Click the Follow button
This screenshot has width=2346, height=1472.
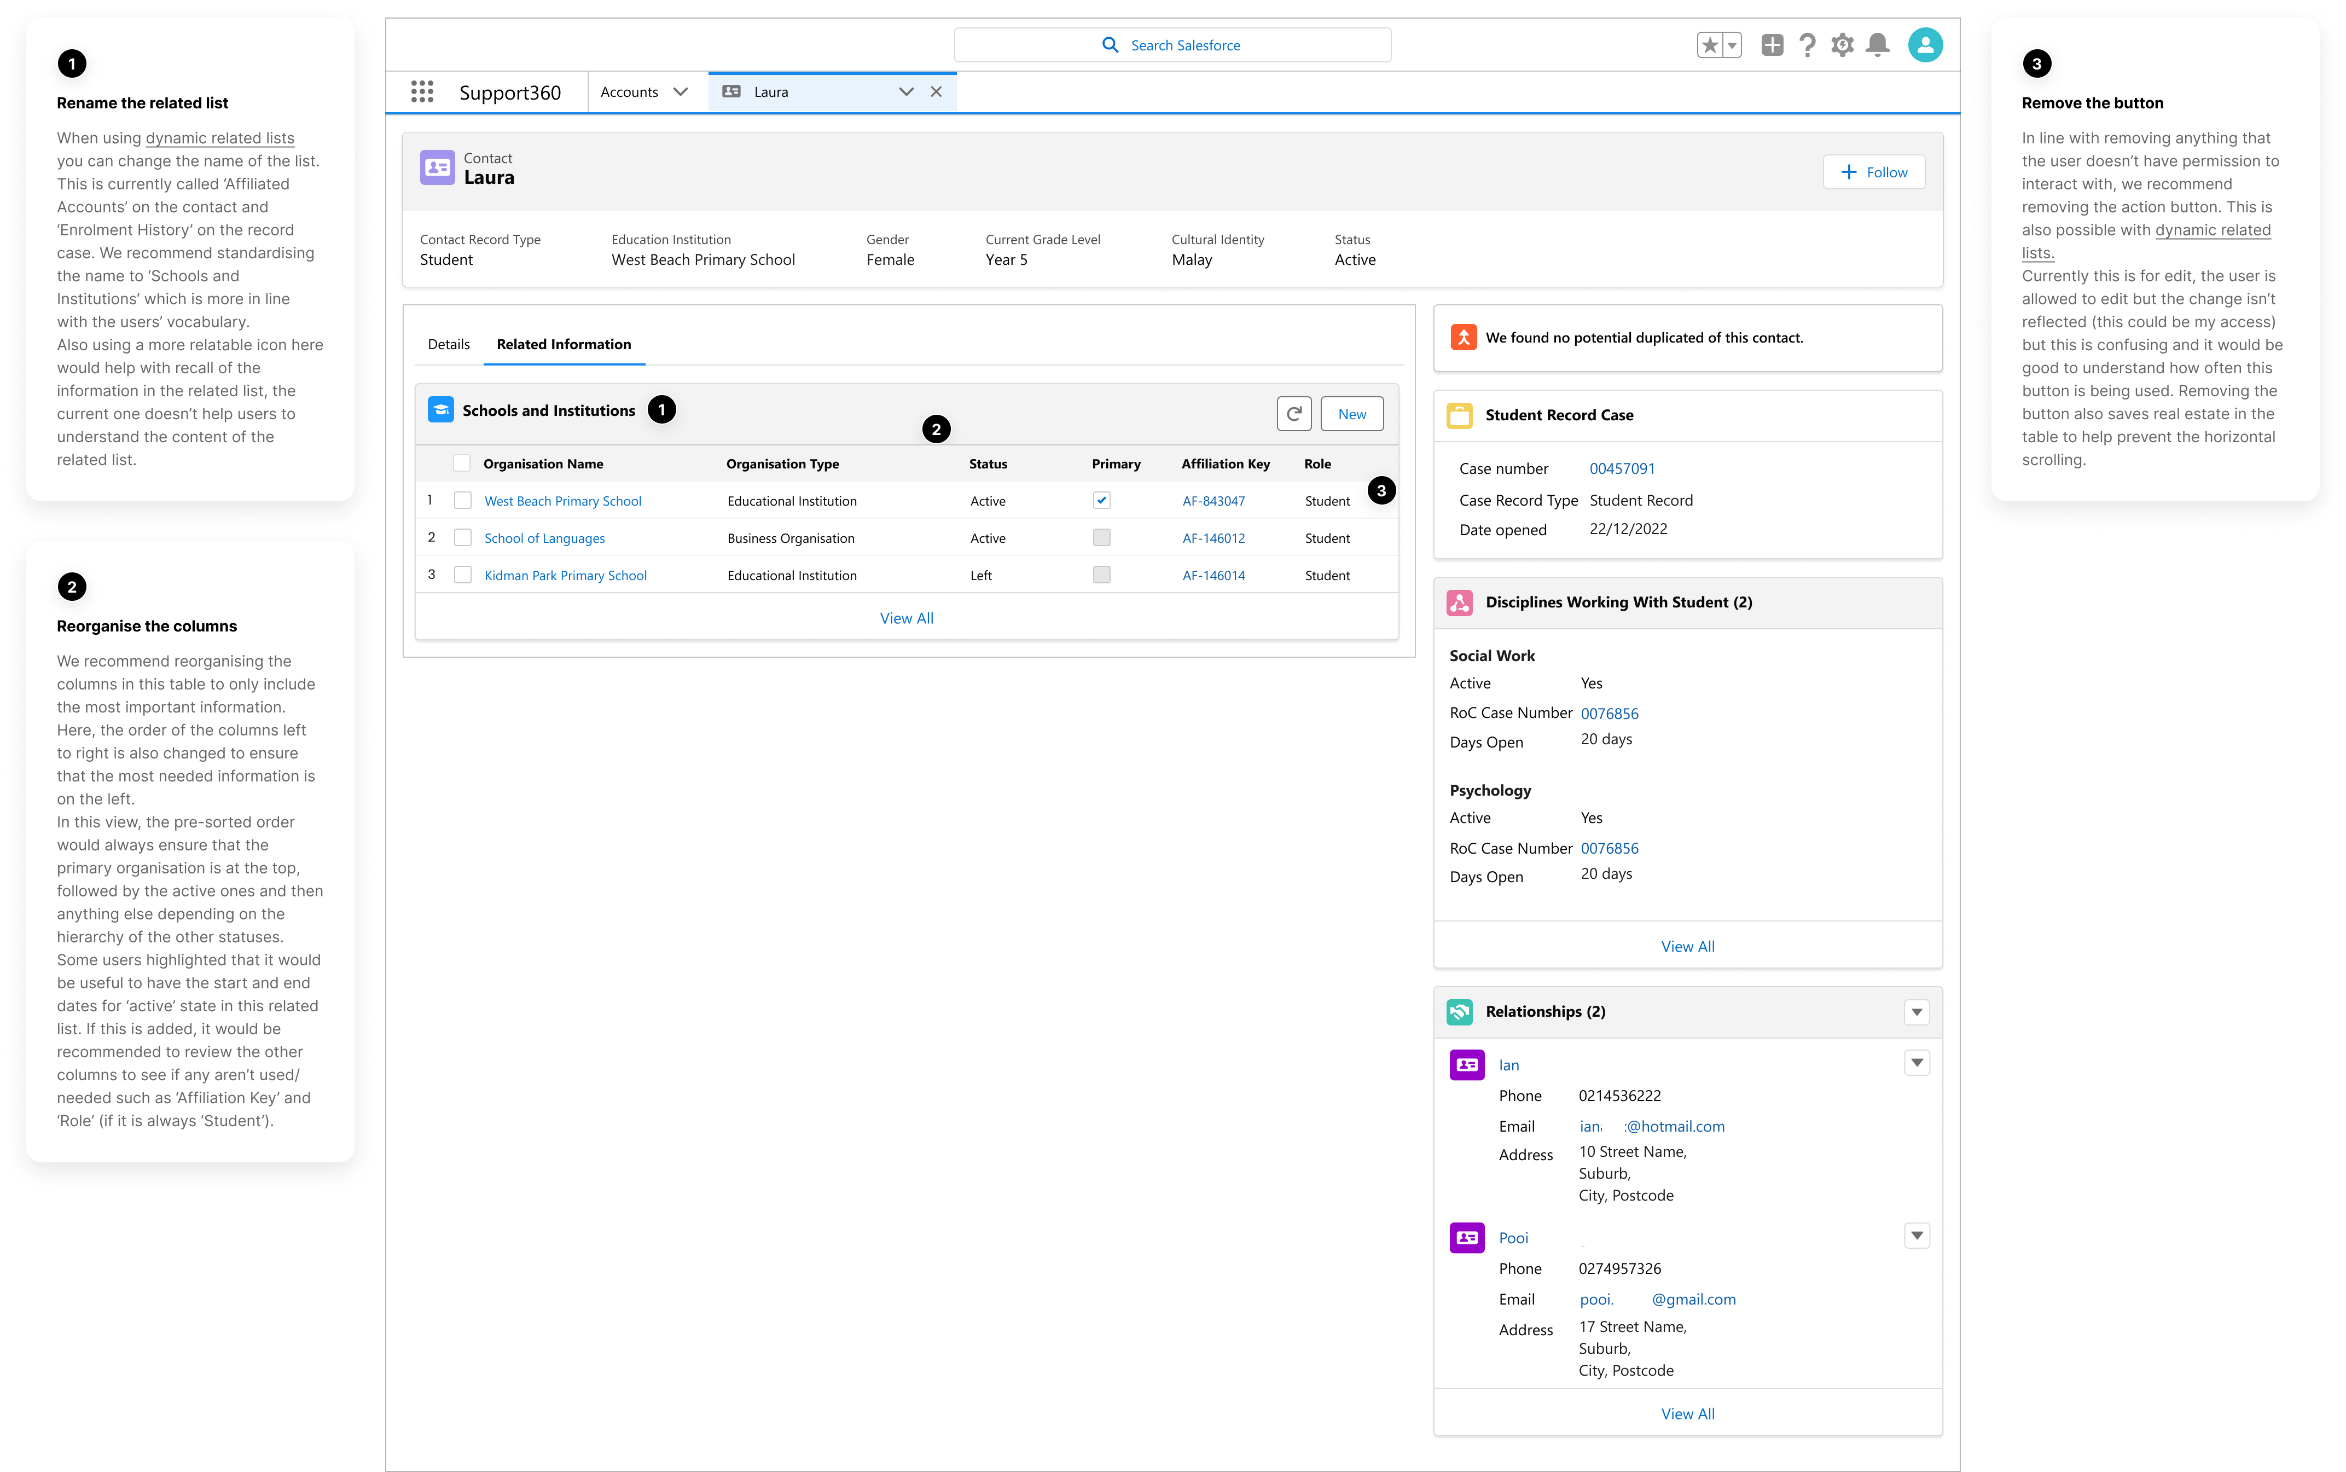(1873, 172)
